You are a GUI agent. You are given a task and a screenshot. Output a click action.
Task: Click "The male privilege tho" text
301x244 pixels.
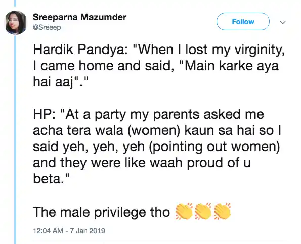point(101,212)
